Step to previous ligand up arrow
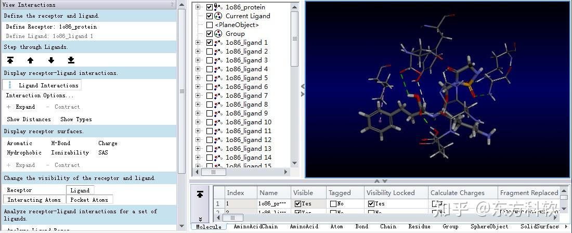Image resolution: width=572 pixels, height=233 pixels. [x=30, y=60]
